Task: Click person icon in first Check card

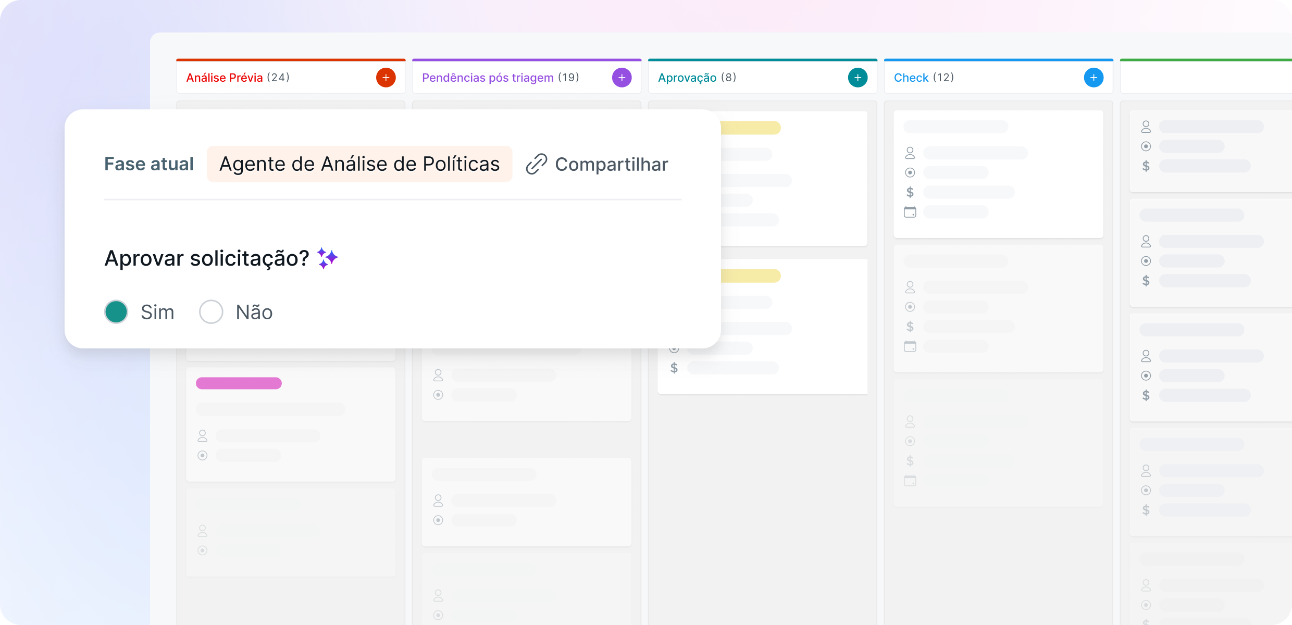Action: [x=910, y=153]
